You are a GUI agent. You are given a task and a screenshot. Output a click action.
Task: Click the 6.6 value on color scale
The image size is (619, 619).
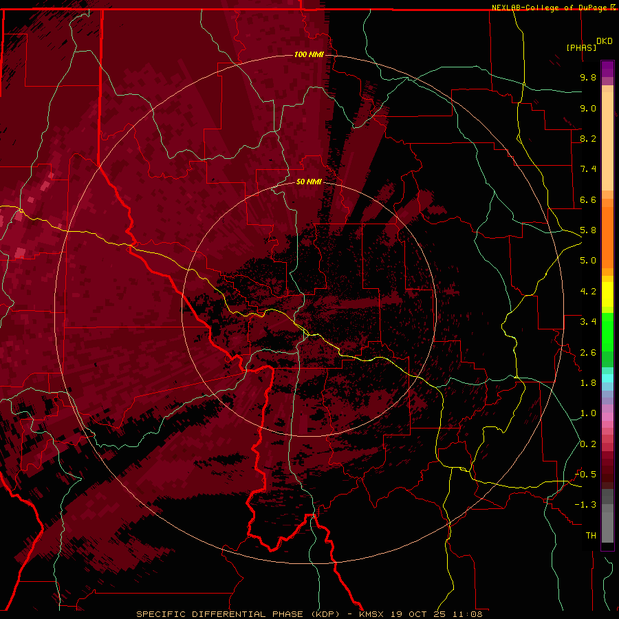tap(588, 199)
